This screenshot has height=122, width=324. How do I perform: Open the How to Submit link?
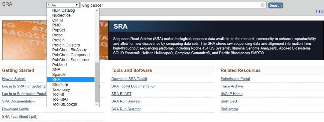(x=14, y=79)
